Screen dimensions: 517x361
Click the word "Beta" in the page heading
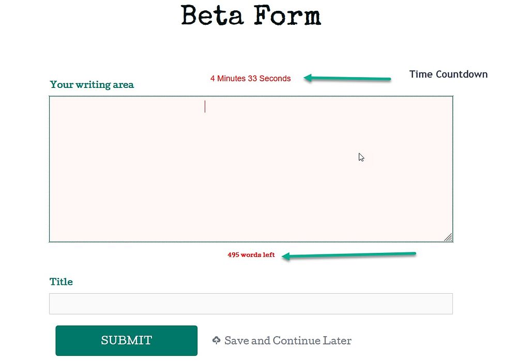pyautogui.click(x=212, y=16)
